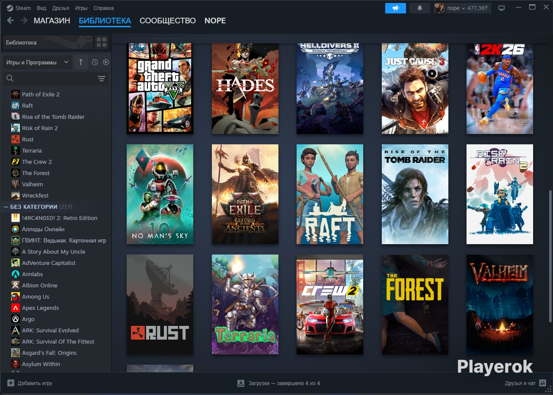Collapse the БЕЗ КАТЕГОРИИ section
553x395 pixels.
[6, 207]
